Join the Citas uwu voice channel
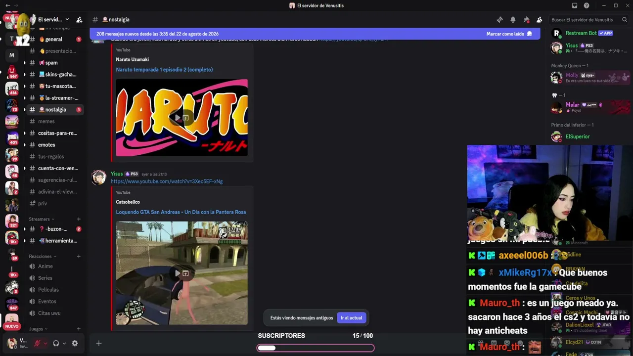This screenshot has height=356, width=633. [x=53, y=313]
